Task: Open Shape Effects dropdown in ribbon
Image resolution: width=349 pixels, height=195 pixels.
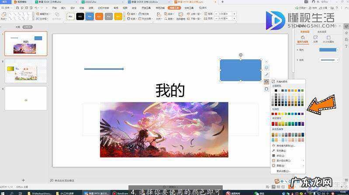Action: [x=145, y=19]
